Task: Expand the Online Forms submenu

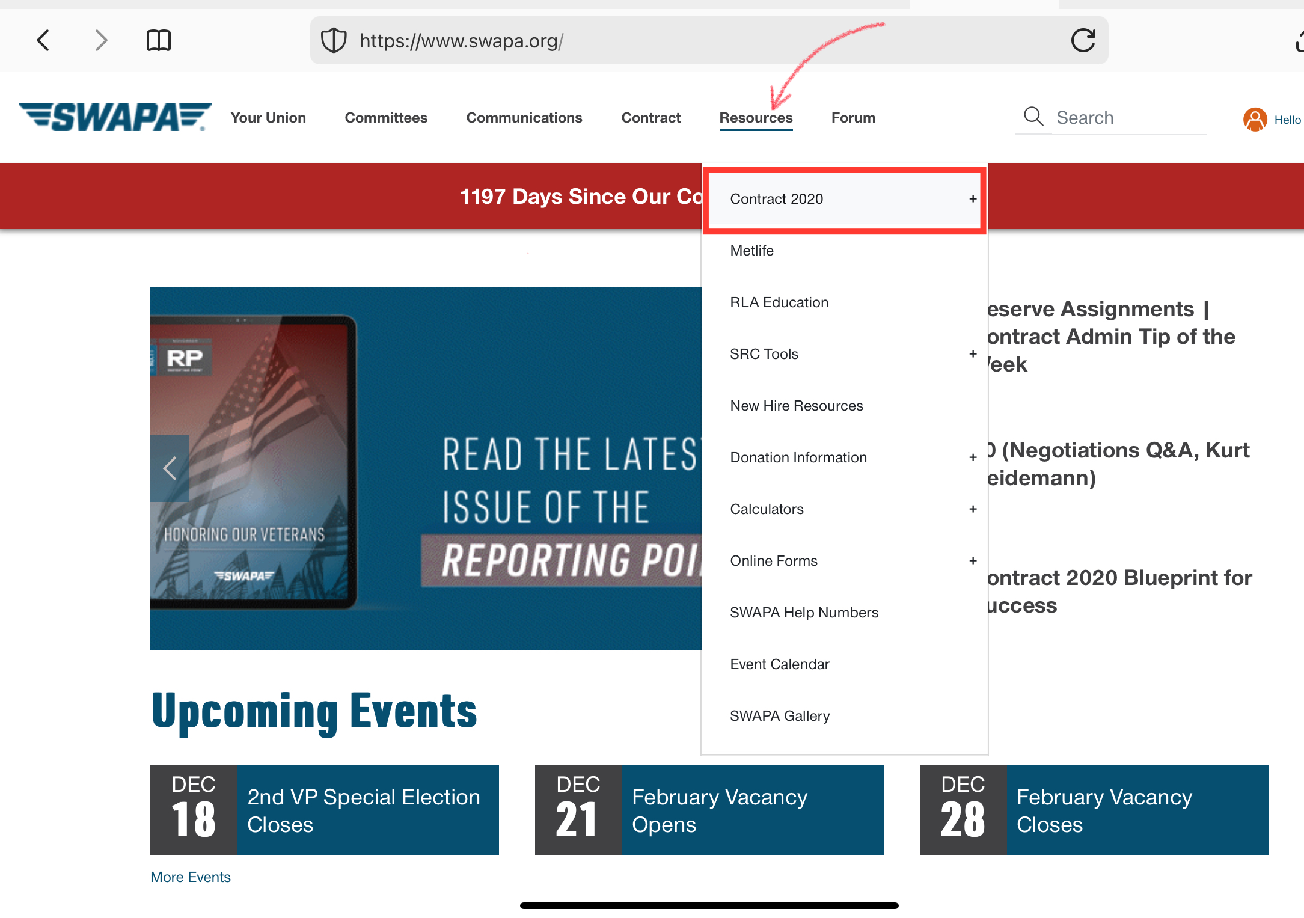Action: (x=972, y=561)
